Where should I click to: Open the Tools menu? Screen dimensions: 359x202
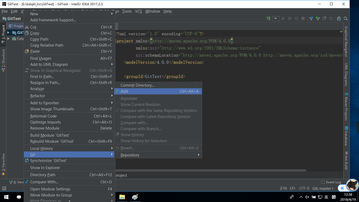tap(127, 11)
